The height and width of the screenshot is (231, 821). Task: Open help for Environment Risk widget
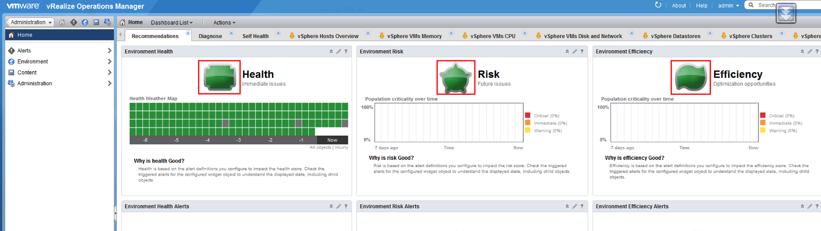(x=582, y=52)
